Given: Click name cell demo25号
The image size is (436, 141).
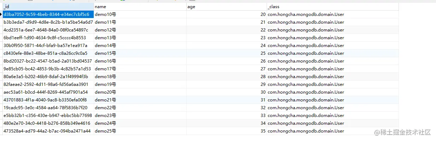Looking at the screenshot, I should coord(140,131).
